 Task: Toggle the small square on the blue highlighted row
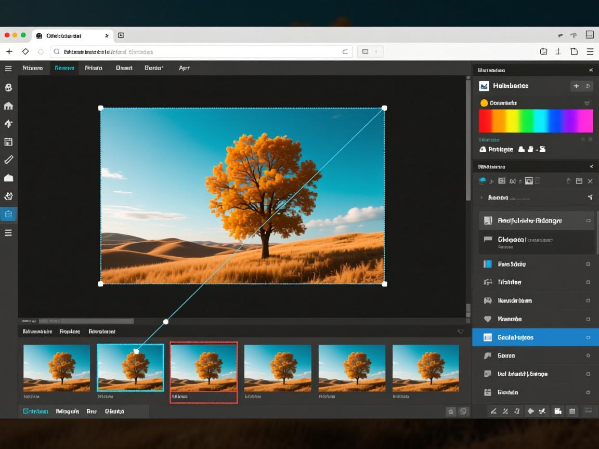(x=588, y=337)
